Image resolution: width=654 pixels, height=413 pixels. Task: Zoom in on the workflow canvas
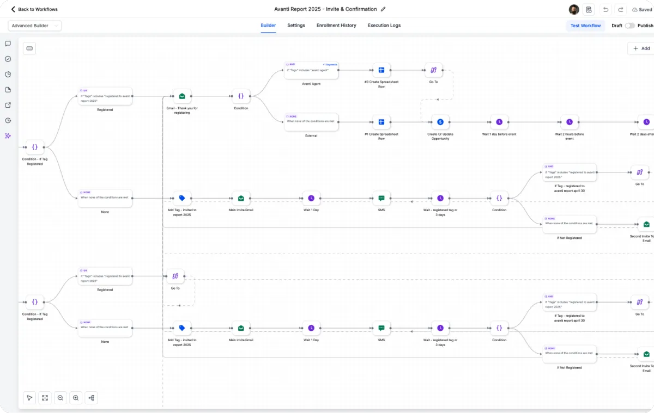tap(76, 398)
